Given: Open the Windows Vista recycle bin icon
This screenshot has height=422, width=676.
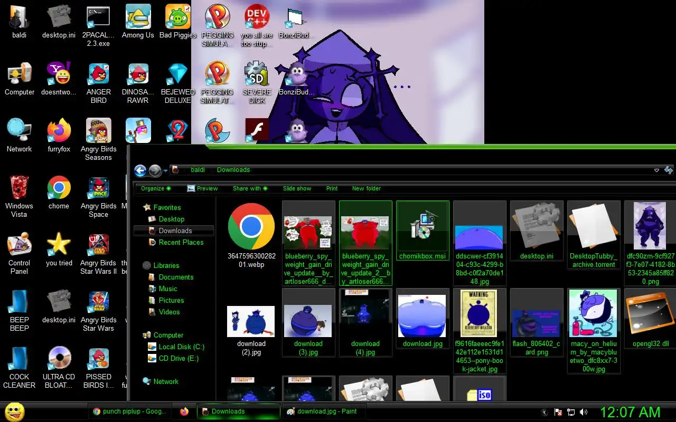Looking at the screenshot, I should point(20,197).
